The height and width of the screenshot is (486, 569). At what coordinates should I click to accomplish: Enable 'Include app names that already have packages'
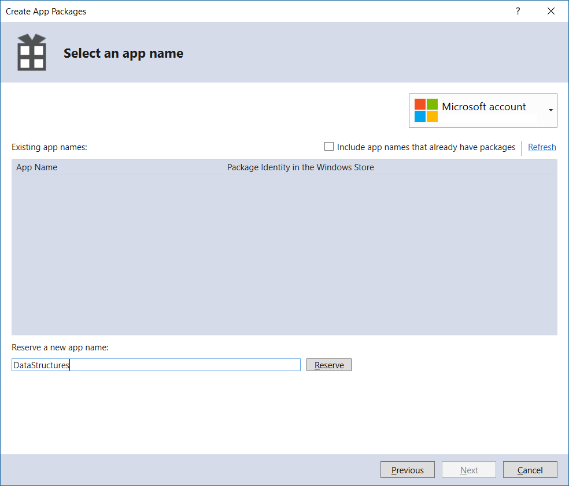pos(329,147)
